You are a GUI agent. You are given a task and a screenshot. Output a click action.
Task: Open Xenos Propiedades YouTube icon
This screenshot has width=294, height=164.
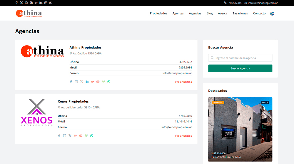pos(81,136)
